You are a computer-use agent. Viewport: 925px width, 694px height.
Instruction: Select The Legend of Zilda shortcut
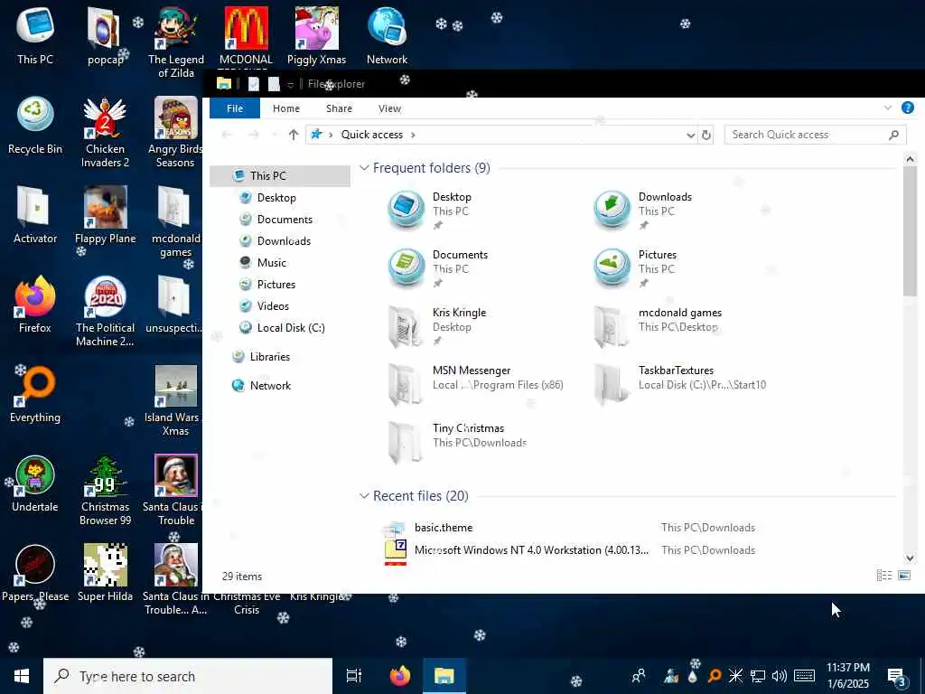click(x=176, y=42)
